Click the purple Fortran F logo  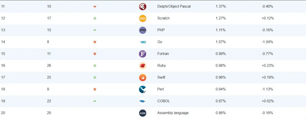pos(143,54)
